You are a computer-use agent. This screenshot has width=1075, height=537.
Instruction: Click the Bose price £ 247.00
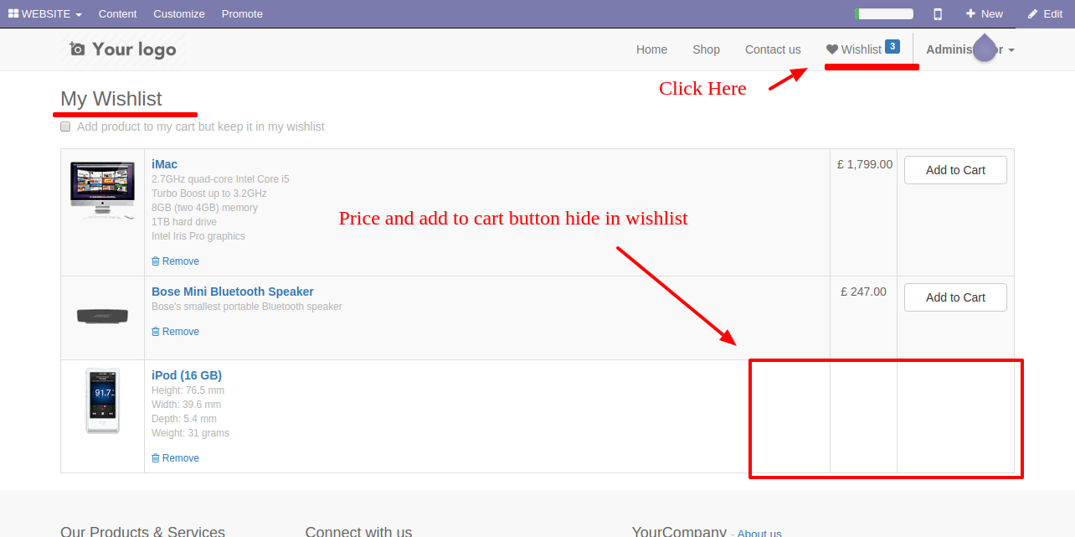[864, 292]
